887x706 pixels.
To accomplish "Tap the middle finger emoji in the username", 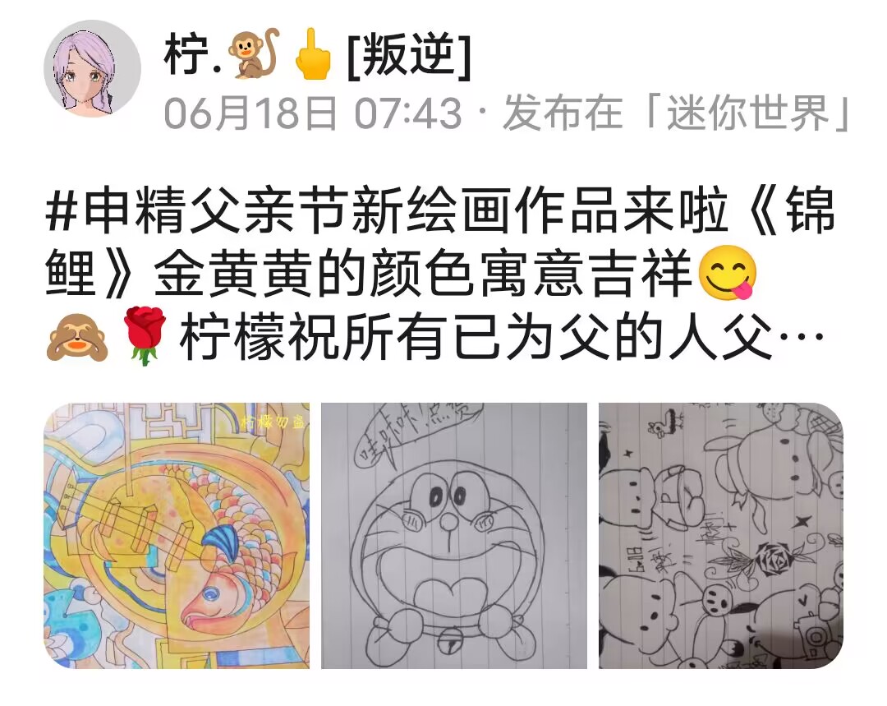I will tap(313, 53).
